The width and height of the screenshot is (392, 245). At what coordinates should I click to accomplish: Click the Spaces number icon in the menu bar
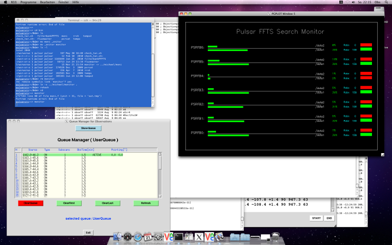[x=341, y=2]
